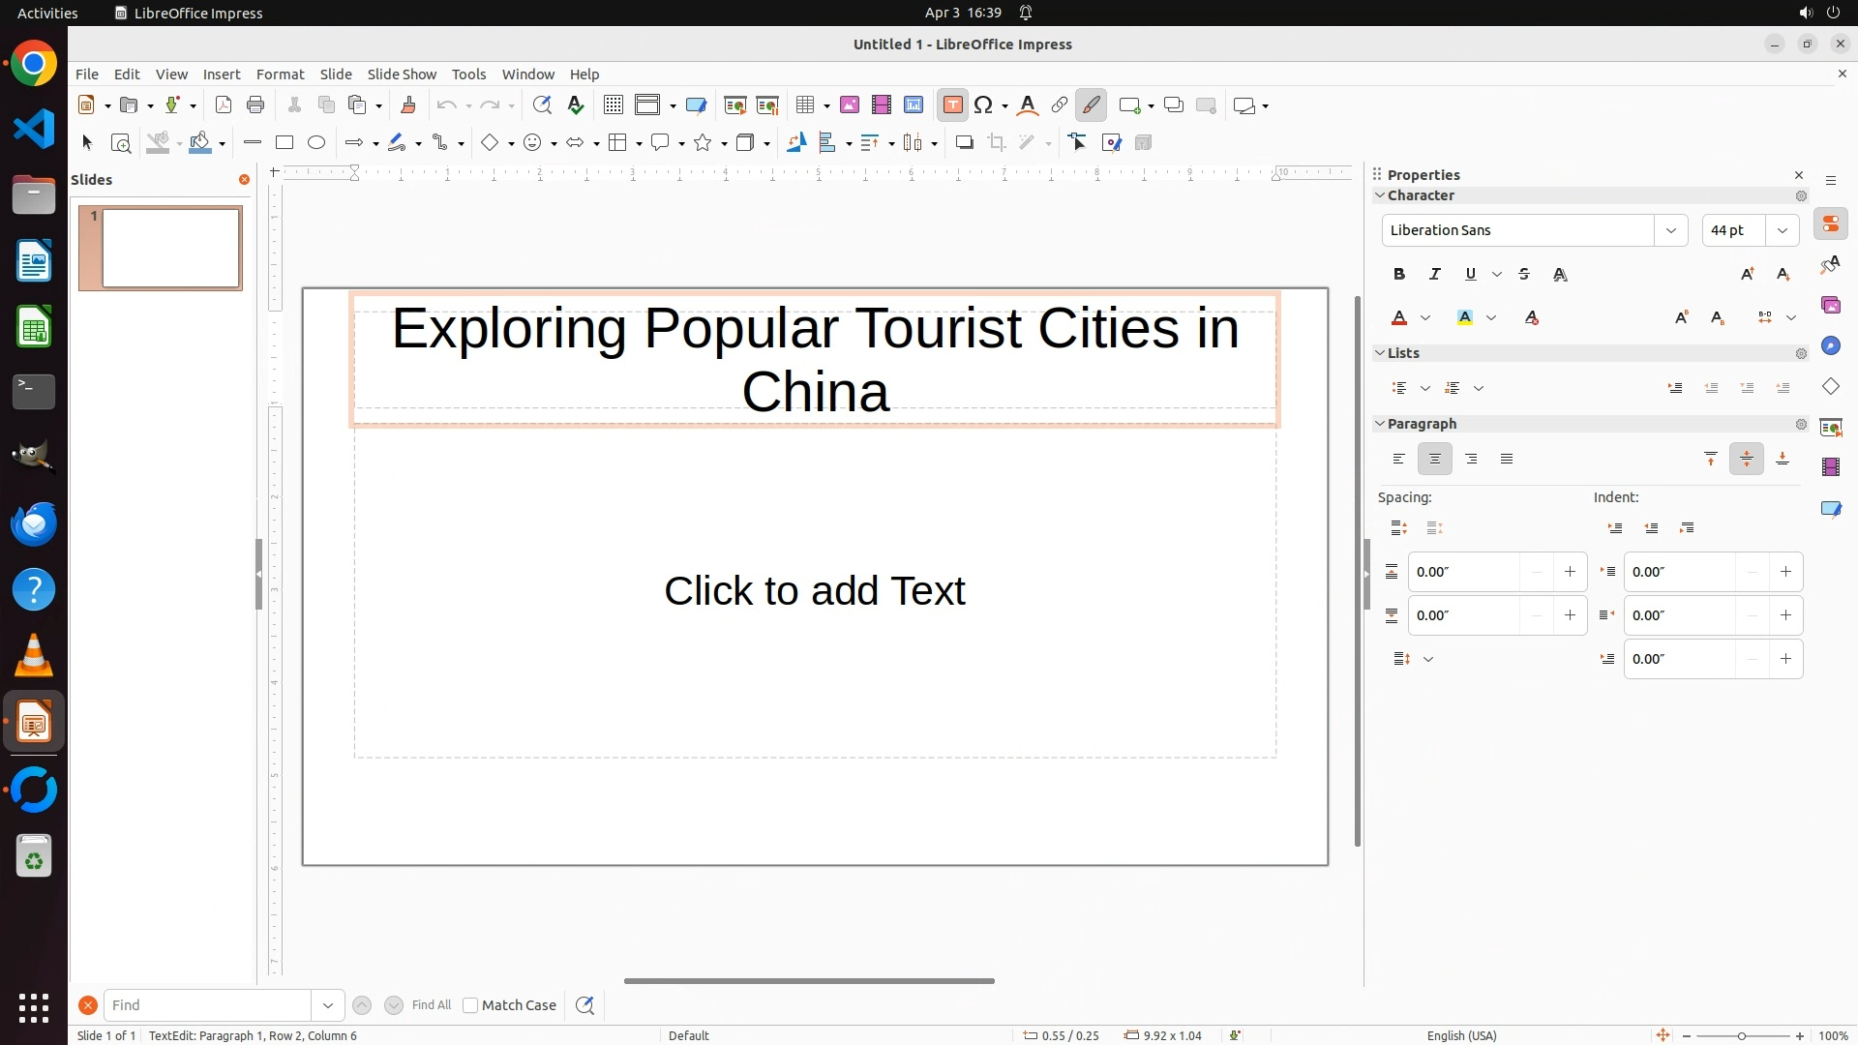Open the 44 pt font size dropdown

(x=1783, y=230)
